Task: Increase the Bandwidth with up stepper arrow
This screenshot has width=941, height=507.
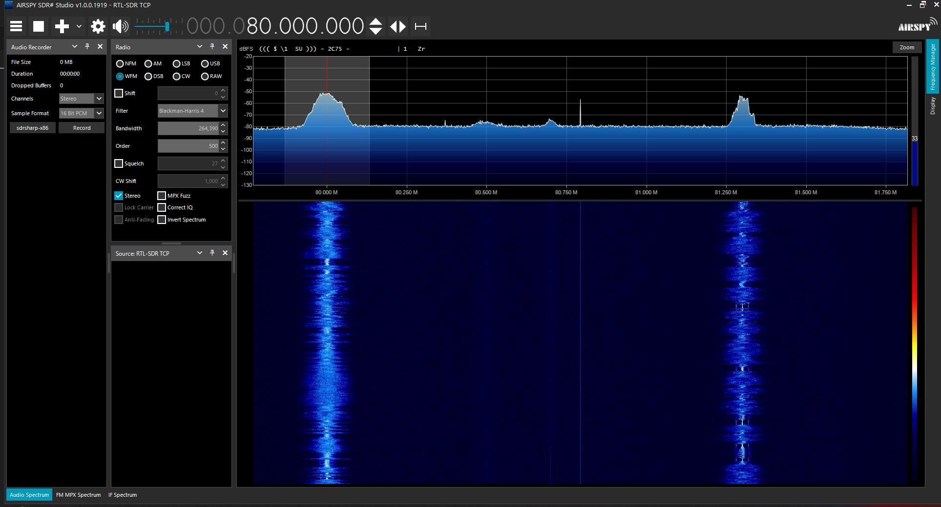Action: (223, 125)
